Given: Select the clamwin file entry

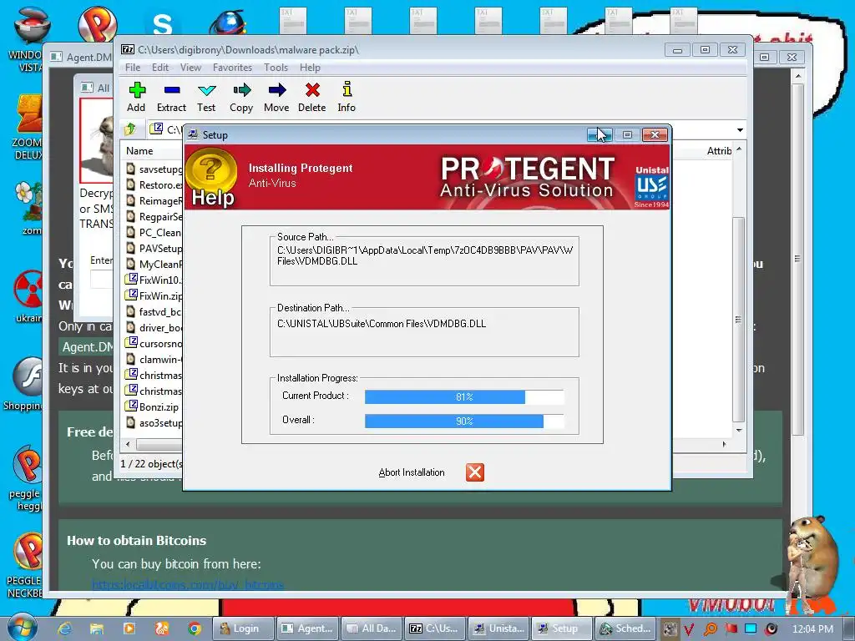Looking at the screenshot, I should click(x=154, y=359).
